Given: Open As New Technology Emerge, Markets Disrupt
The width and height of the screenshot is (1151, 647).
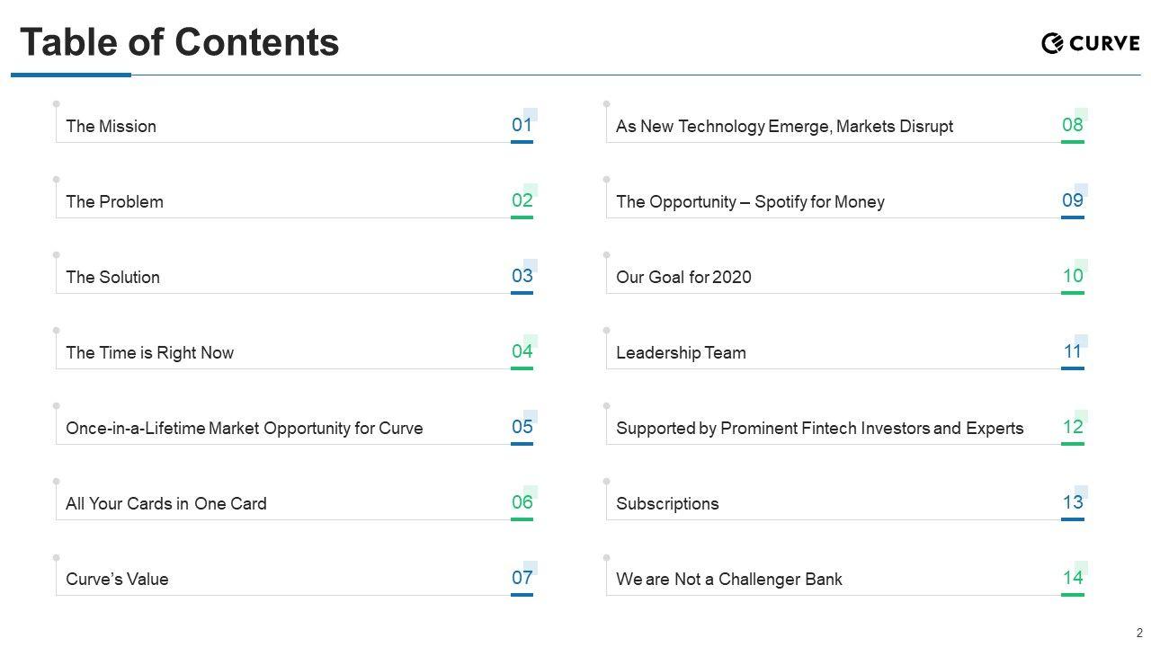Looking at the screenshot, I should (x=784, y=127).
